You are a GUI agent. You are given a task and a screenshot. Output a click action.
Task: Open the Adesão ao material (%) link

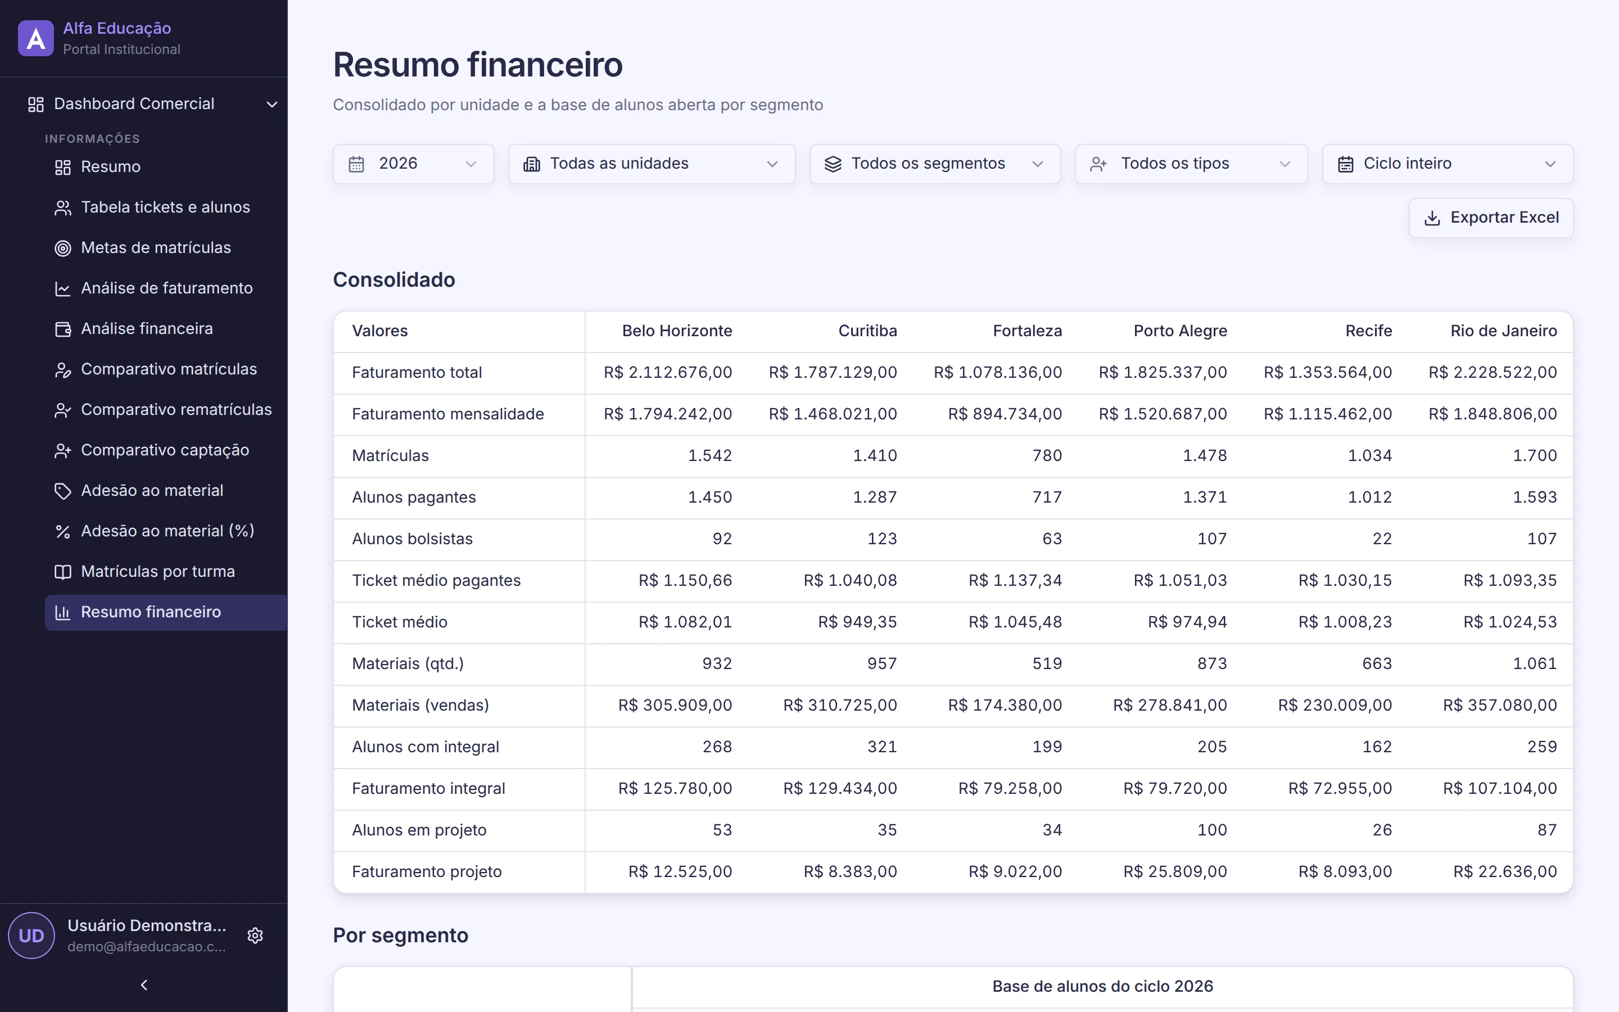(165, 531)
